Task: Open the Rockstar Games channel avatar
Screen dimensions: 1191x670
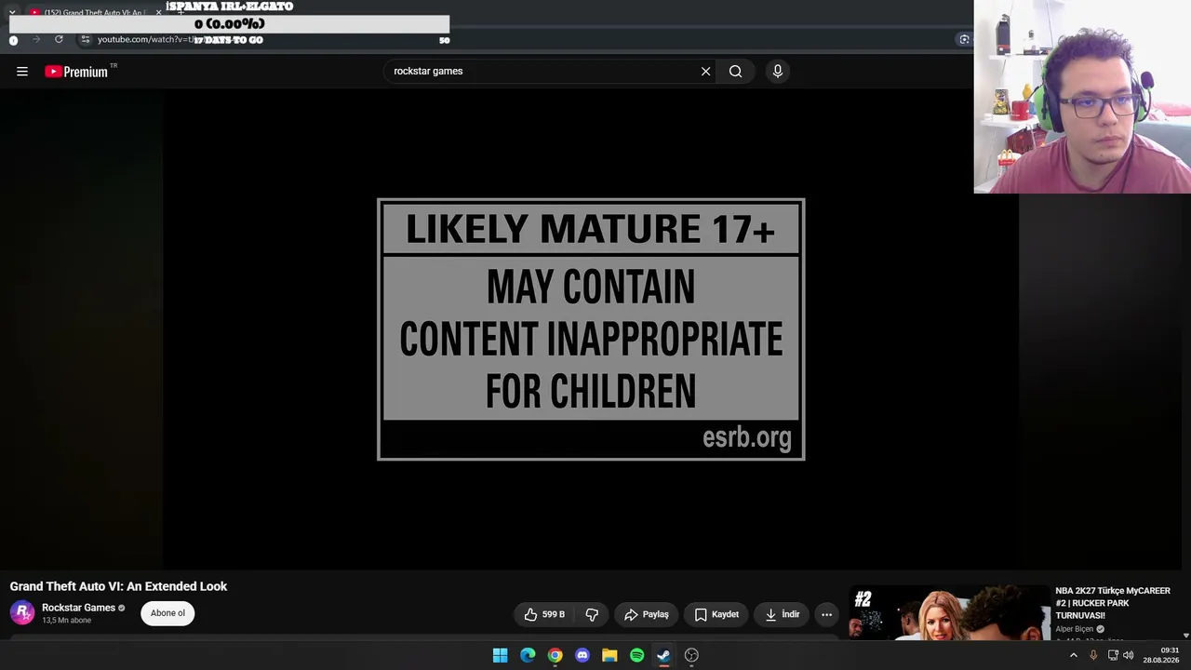Action: 22,612
